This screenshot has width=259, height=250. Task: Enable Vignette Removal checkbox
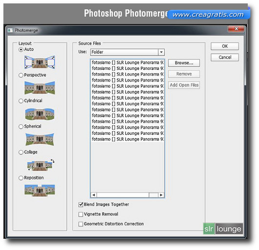(81, 214)
